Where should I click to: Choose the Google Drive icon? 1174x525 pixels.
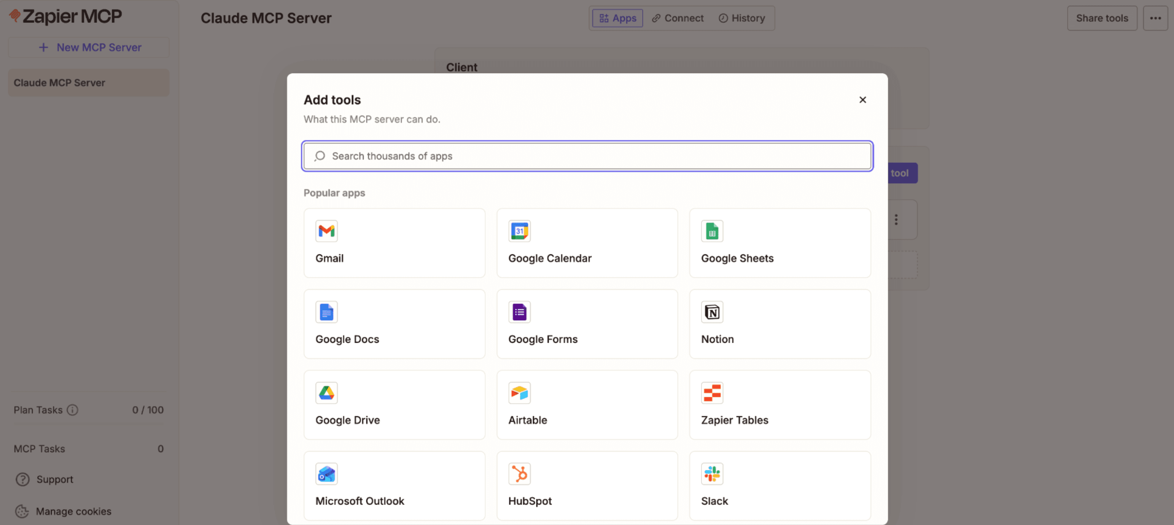coord(326,393)
